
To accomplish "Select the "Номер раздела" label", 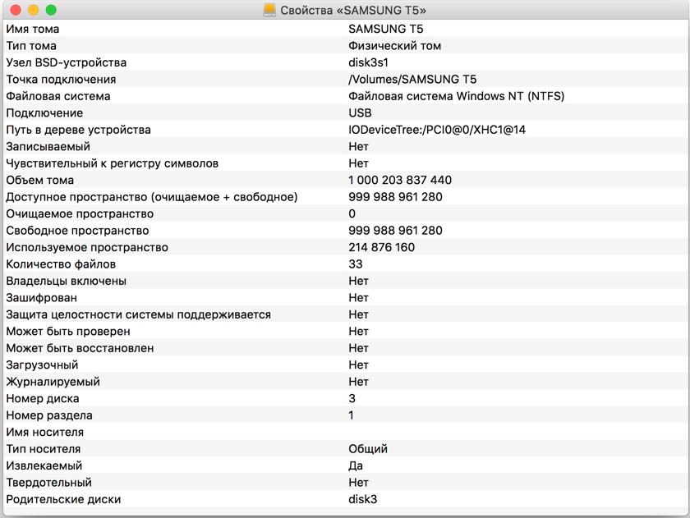I will [49, 415].
